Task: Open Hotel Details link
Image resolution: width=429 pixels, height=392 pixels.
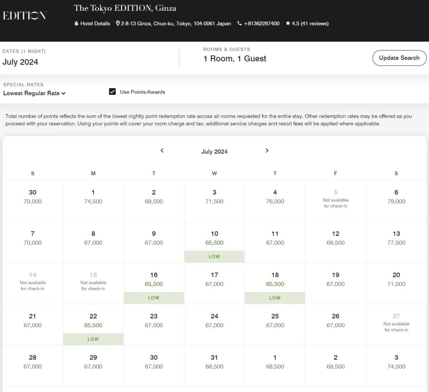Action: [x=92, y=23]
